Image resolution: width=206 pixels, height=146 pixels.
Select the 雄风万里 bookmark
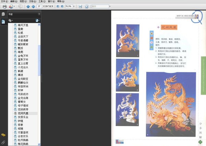pos(23,25)
